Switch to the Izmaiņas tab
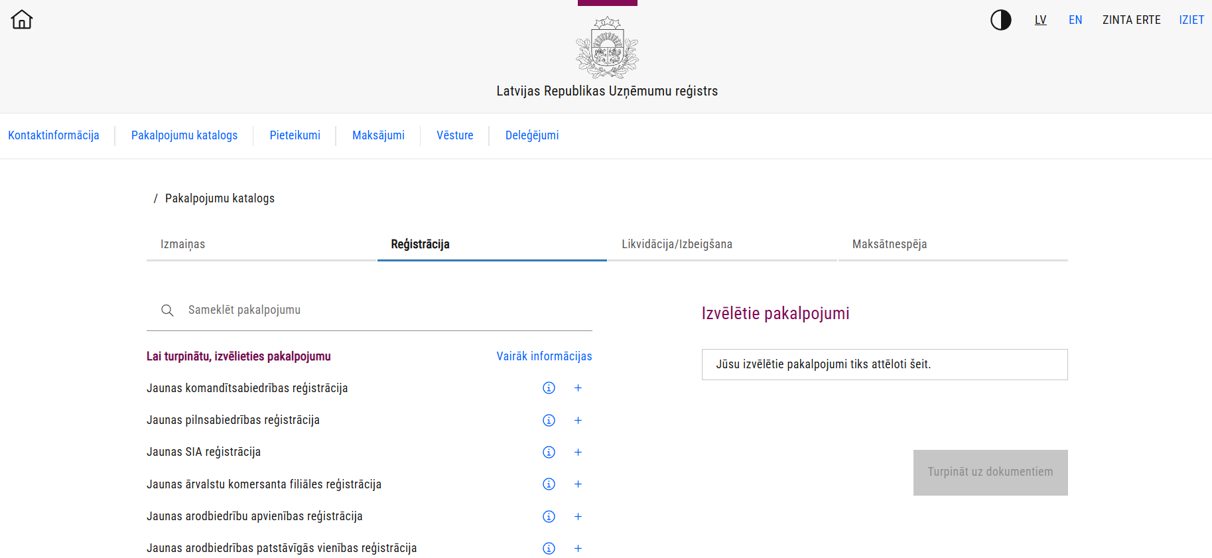1212x558 pixels. 261,244
